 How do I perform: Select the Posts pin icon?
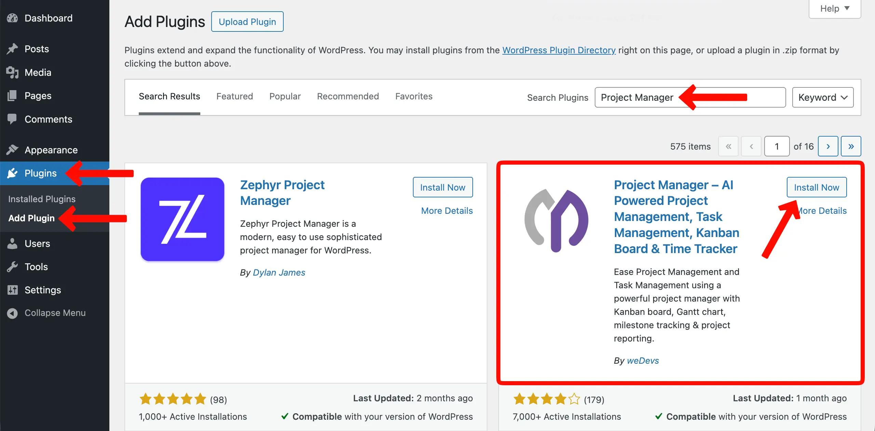tap(12, 48)
